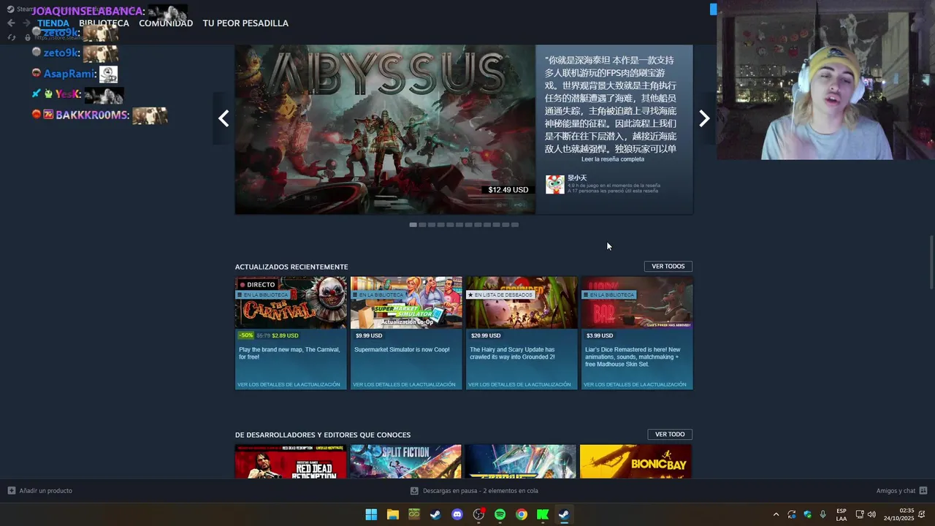Open Discord from the taskbar
Image resolution: width=935 pixels, height=526 pixels.
(x=457, y=514)
